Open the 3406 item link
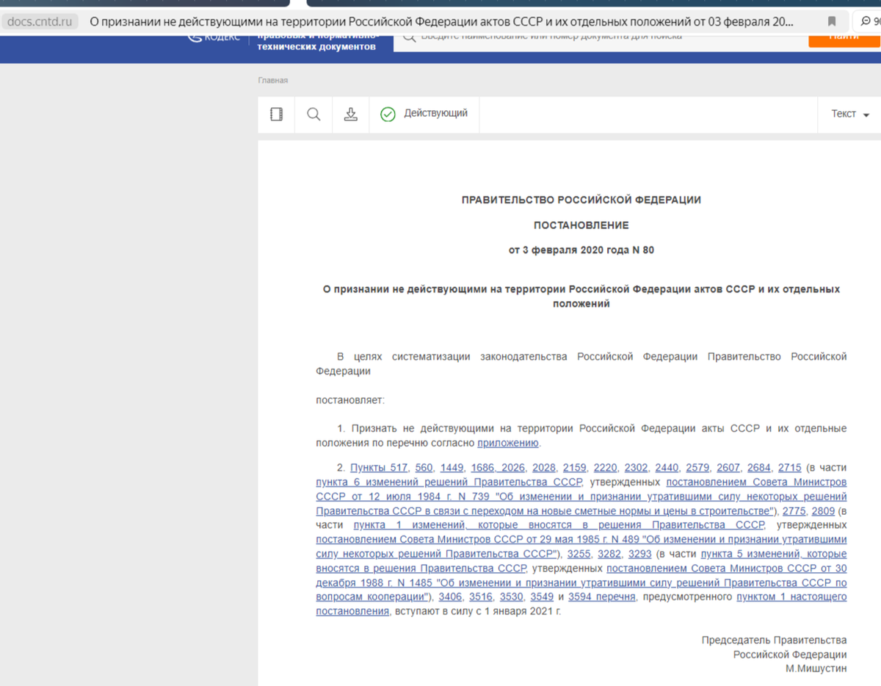Viewport: 881px width, 686px height. click(450, 597)
